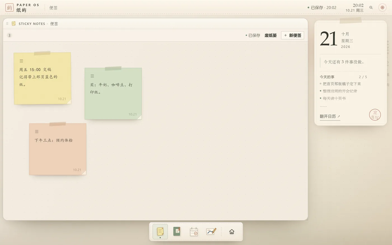Open the menu icon on the yellow note
This screenshot has width=392, height=245.
click(x=21, y=61)
